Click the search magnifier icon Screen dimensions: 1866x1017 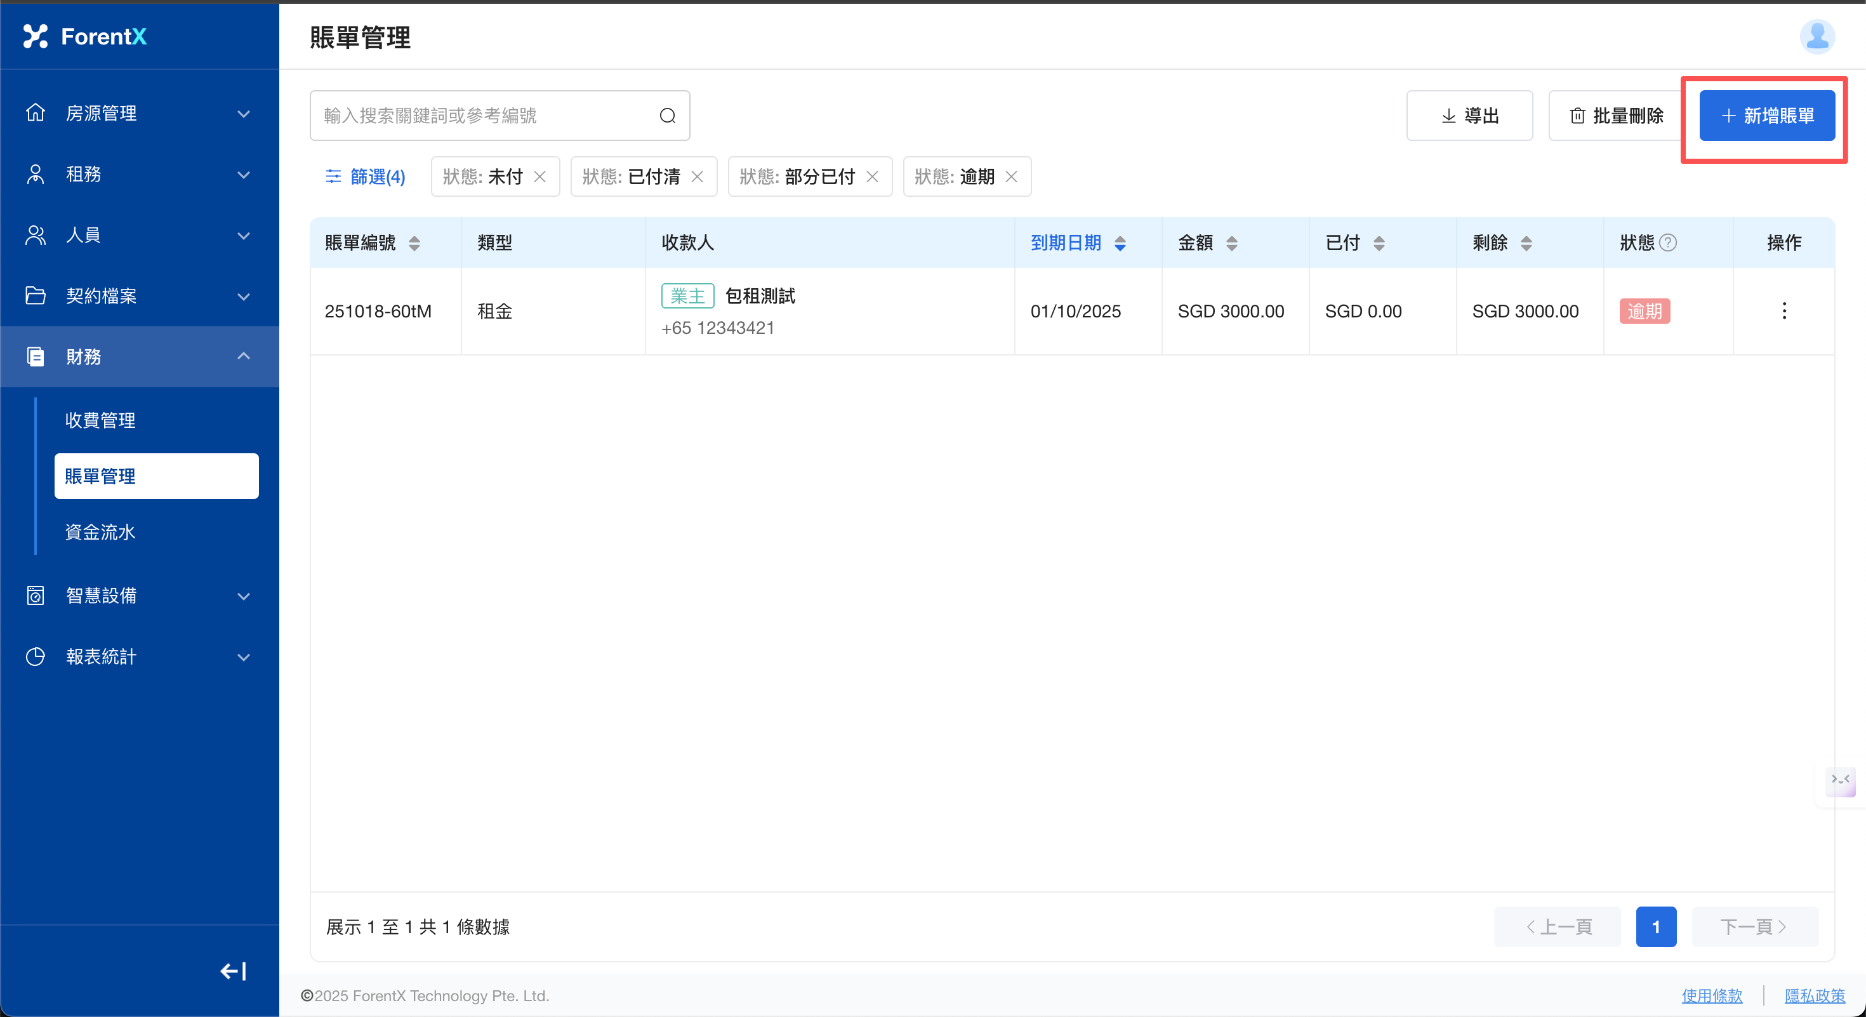coord(667,116)
